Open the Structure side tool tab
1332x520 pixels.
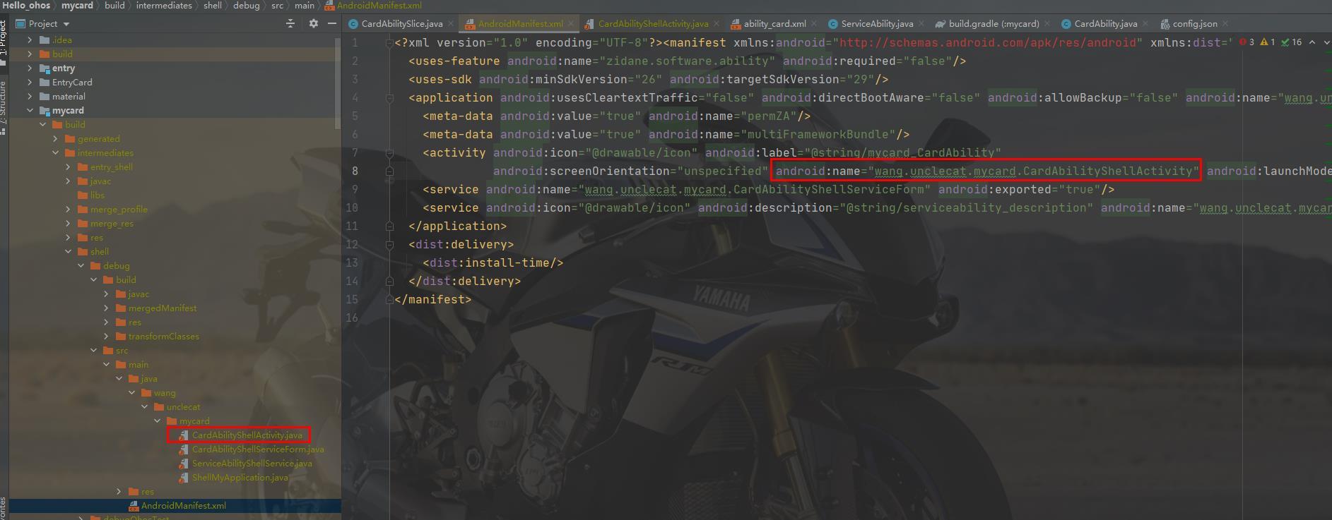[x=4, y=107]
